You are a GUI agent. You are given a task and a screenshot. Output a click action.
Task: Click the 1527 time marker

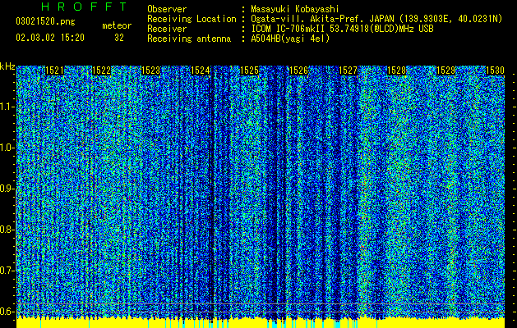tap(348, 71)
